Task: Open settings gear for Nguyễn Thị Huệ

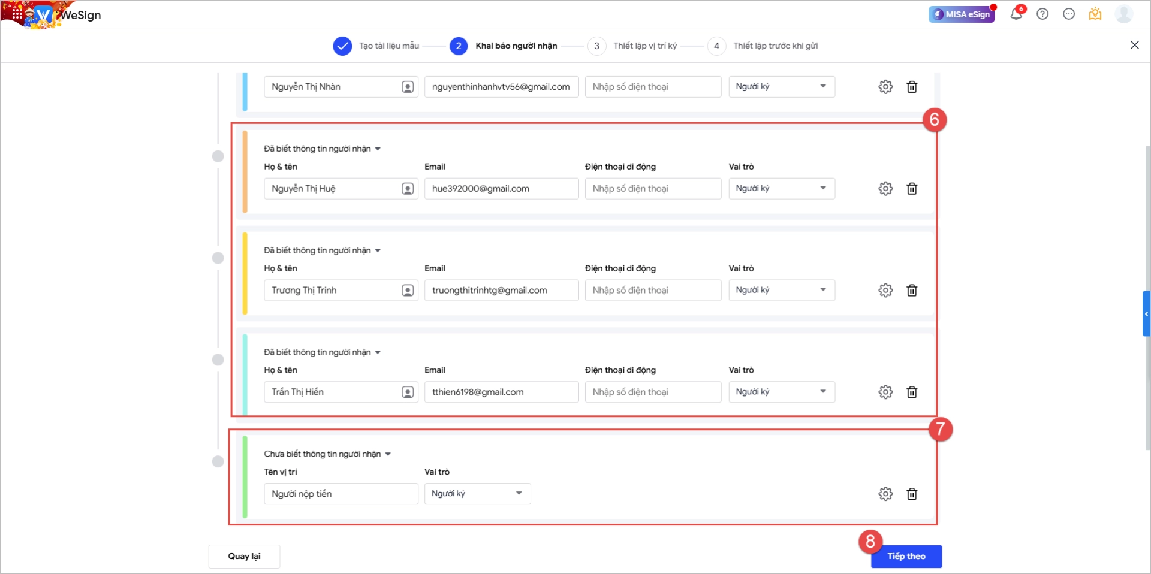Action: coord(885,189)
